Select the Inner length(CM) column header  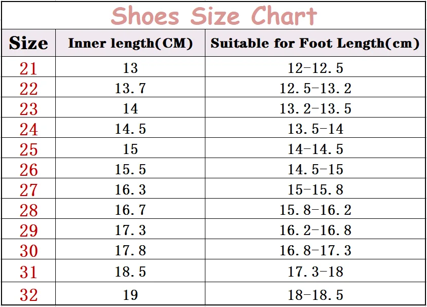[130, 43]
